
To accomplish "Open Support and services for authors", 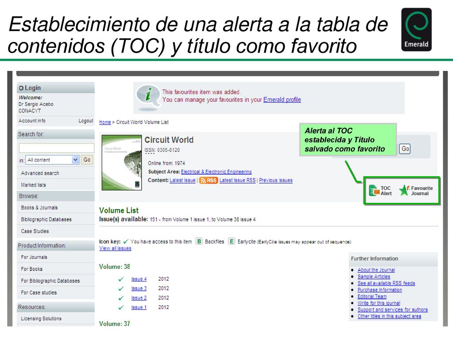I will 393,310.
